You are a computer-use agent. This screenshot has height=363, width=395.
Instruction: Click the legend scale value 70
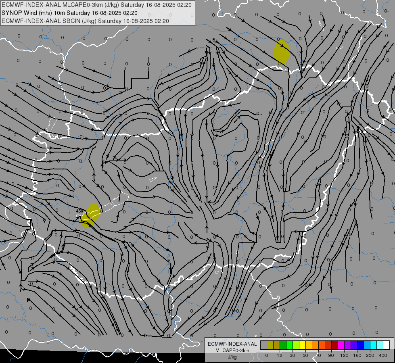pyautogui.click(x=318, y=355)
